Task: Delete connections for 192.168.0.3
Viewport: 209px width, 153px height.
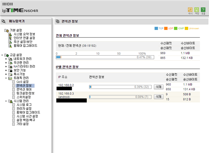Action: pos(159,97)
